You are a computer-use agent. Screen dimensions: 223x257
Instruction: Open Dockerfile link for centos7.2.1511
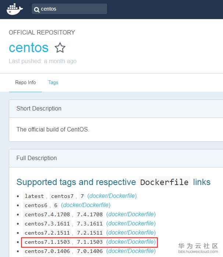point(131,233)
